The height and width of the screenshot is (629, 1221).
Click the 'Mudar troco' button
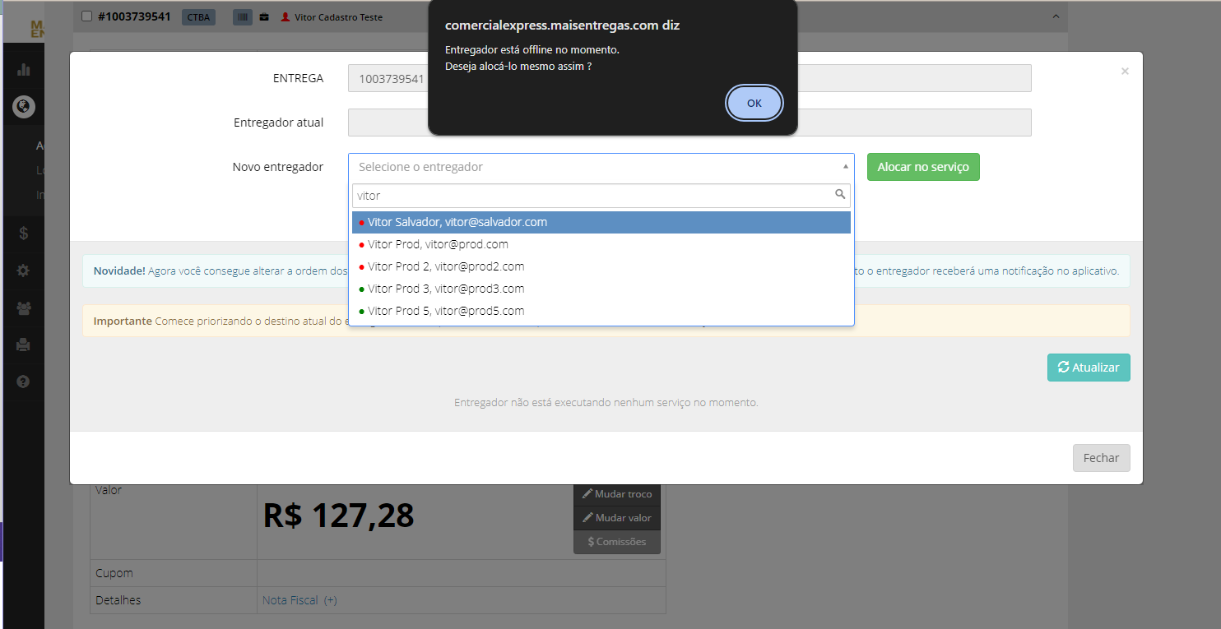coord(617,494)
